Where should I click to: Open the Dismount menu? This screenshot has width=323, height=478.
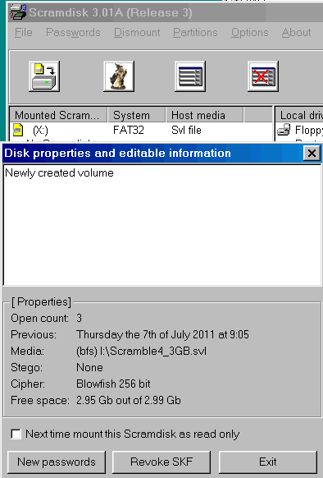137,32
